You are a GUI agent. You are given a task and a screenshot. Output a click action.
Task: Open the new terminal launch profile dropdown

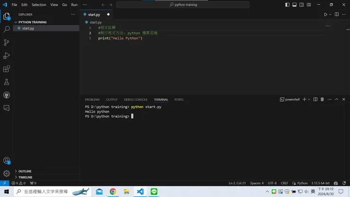coord(309,99)
